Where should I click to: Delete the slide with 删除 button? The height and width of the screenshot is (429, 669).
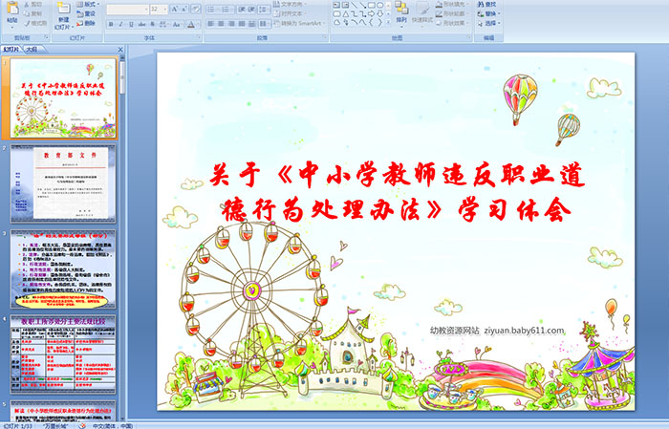pyautogui.click(x=86, y=23)
